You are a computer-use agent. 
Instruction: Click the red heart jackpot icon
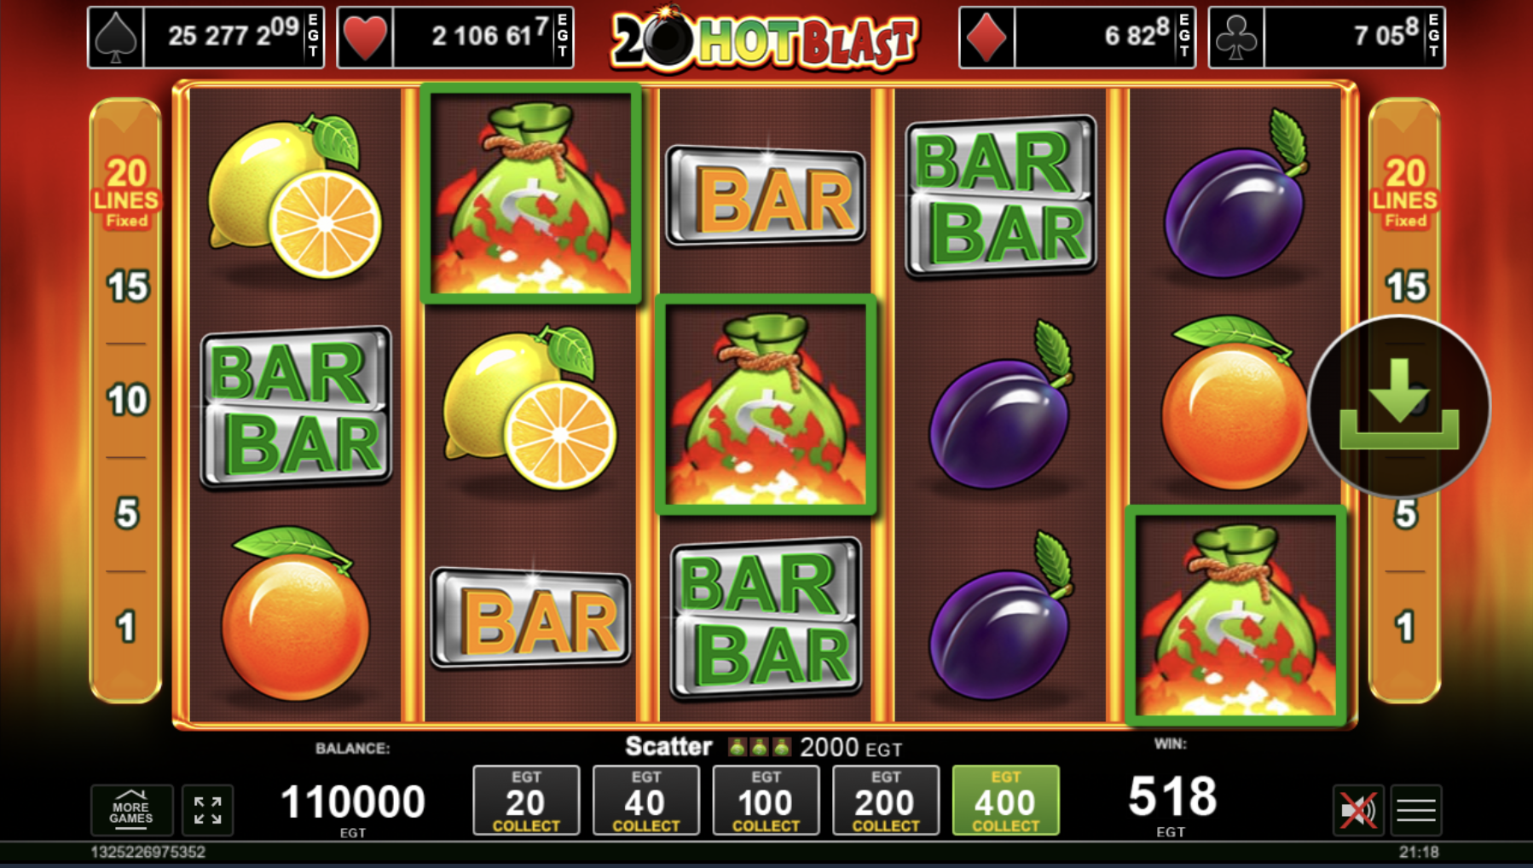[x=365, y=38]
